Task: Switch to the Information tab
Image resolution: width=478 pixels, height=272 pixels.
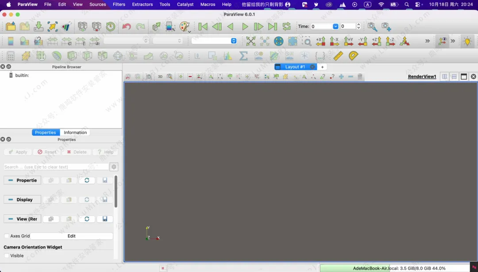Action: click(x=75, y=132)
